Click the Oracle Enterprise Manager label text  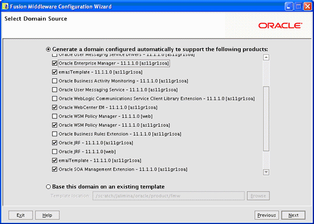point(114,63)
